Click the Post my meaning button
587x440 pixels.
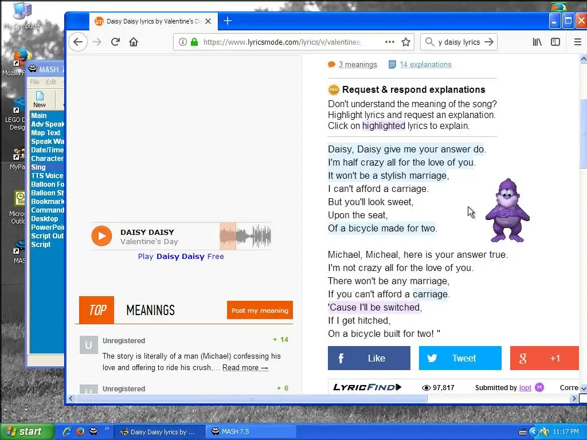pos(260,310)
